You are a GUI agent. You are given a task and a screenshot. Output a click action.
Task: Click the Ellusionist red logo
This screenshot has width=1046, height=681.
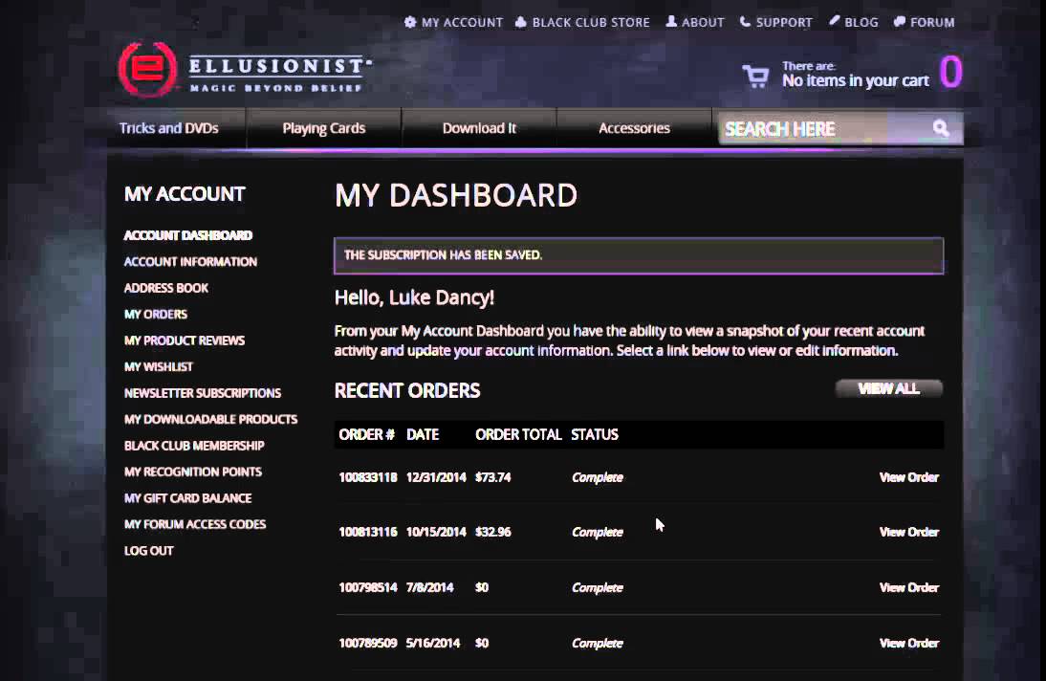[x=147, y=70]
